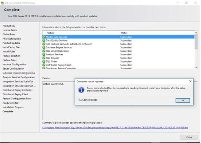Click Microsoft Update step in sidebar
The height and width of the screenshot is (143, 201).
(x=12, y=39)
